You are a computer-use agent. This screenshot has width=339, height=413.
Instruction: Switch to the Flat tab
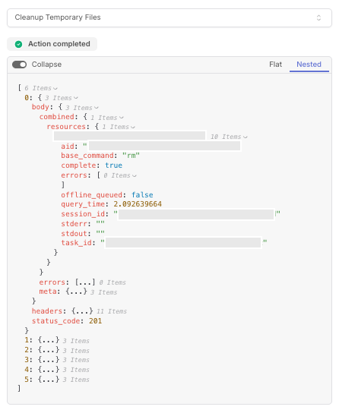click(x=275, y=65)
